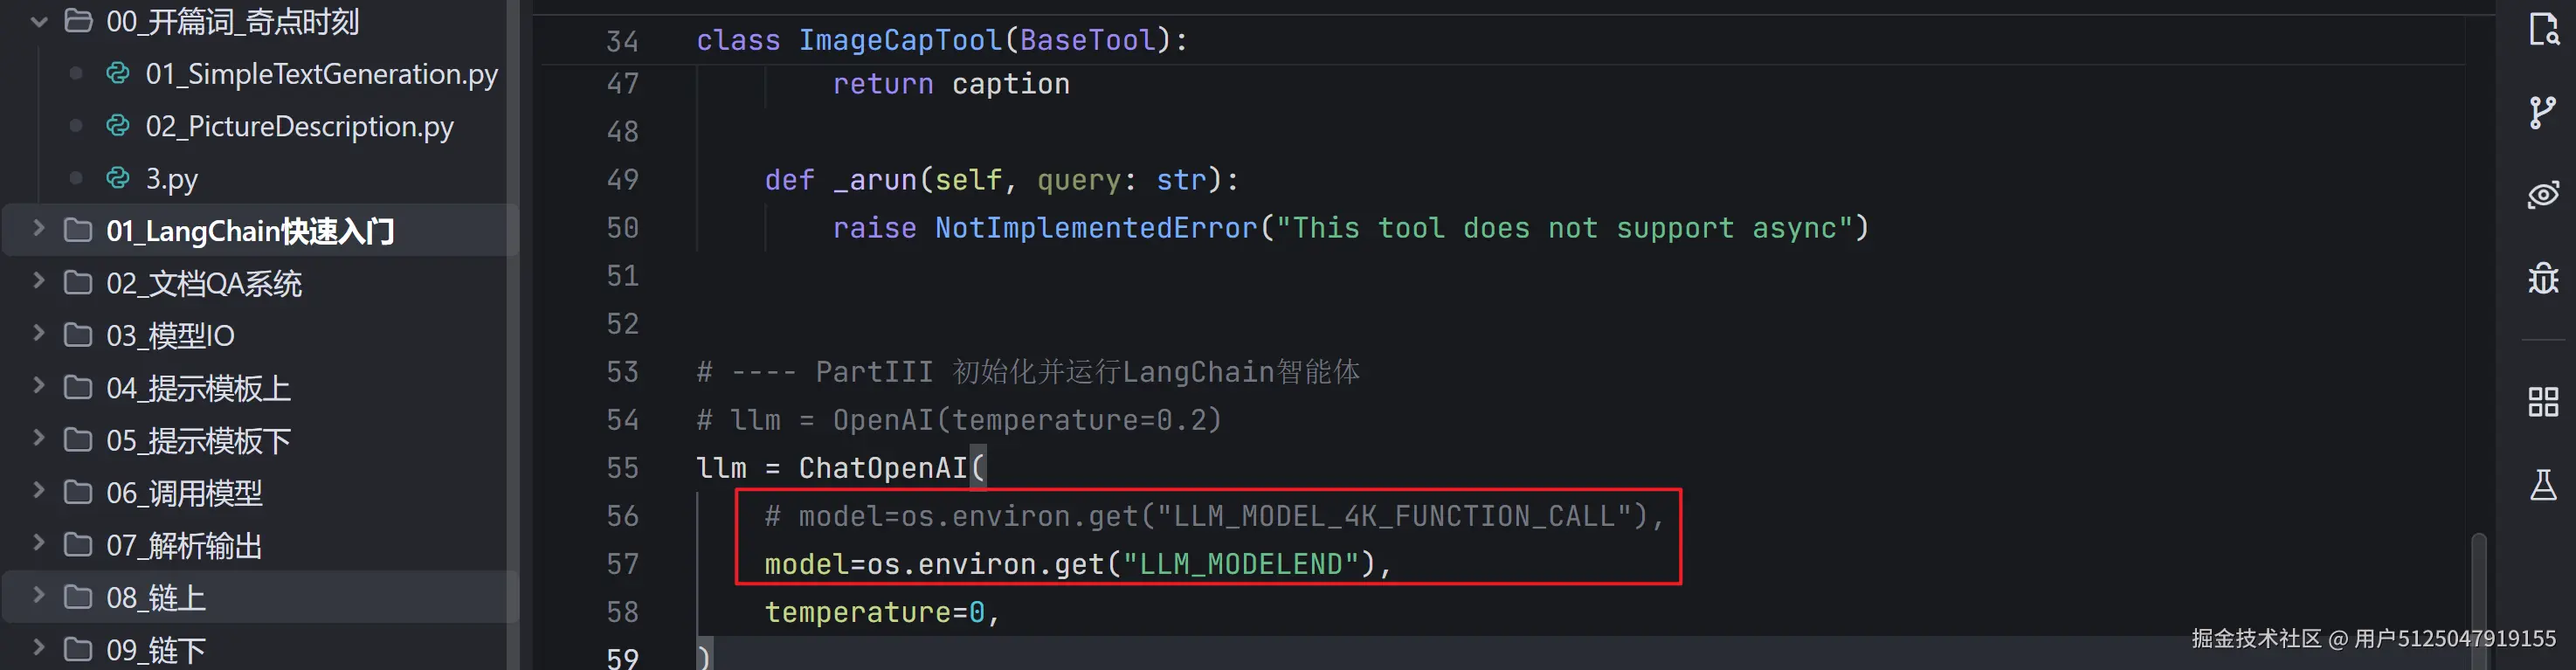The image size is (2576, 670).
Task: Click line number 57 in gutter
Action: pos(622,564)
